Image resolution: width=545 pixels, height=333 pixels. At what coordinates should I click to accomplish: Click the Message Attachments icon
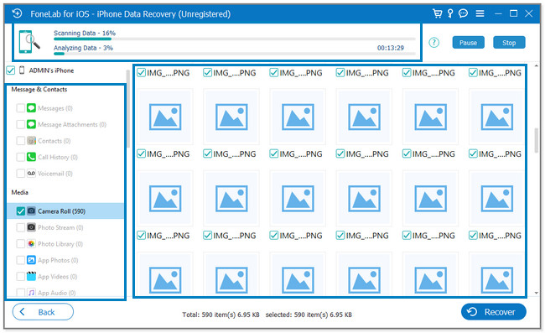point(31,124)
